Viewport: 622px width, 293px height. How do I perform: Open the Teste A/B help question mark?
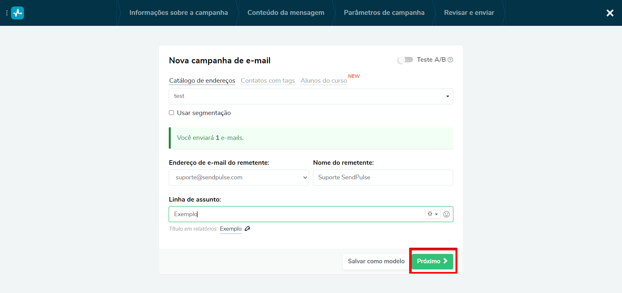[x=450, y=60]
